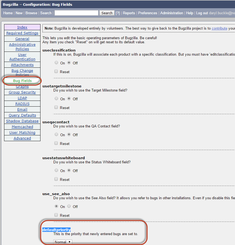Select Off for usestatuswhiteboard
Image resolution: width=235 pixels, height=245 pixels.
click(x=69, y=170)
